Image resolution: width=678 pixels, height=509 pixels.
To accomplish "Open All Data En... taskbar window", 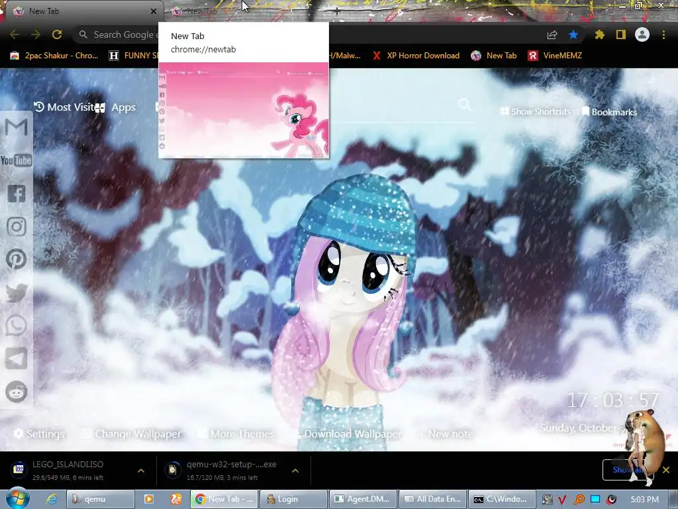I will pyautogui.click(x=432, y=499).
